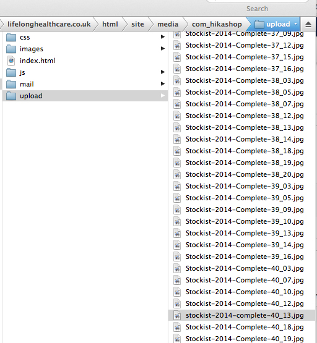This screenshot has width=317, height=343.
Task: Select file Stockist-2014-Complete-38_13.jpg
Action: 245,127
